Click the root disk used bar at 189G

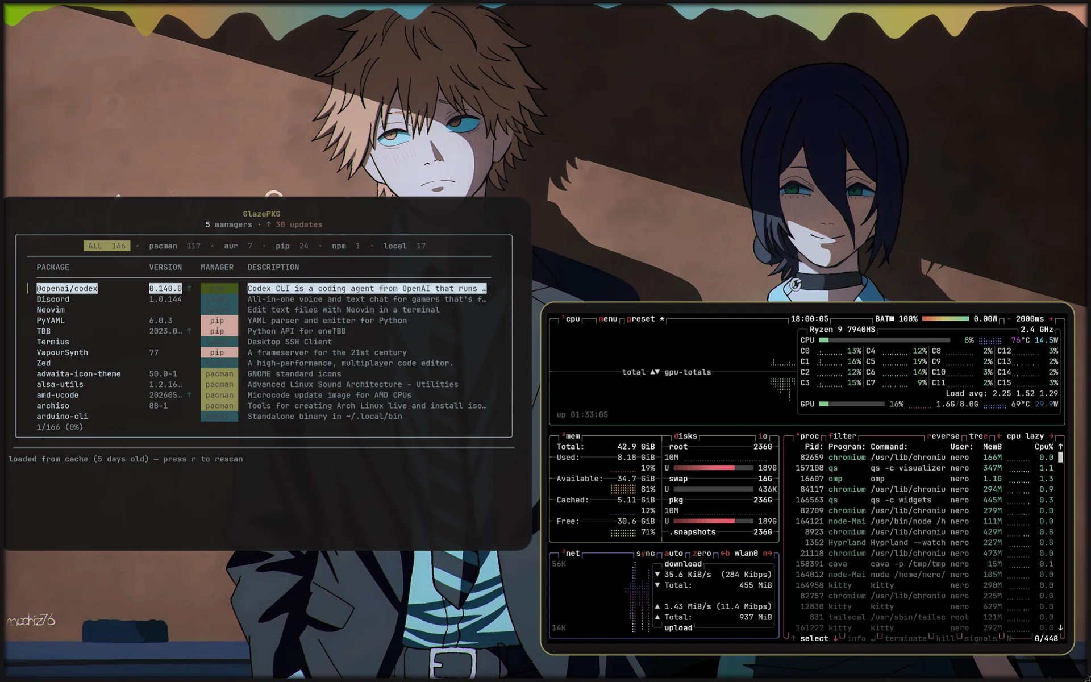(713, 468)
